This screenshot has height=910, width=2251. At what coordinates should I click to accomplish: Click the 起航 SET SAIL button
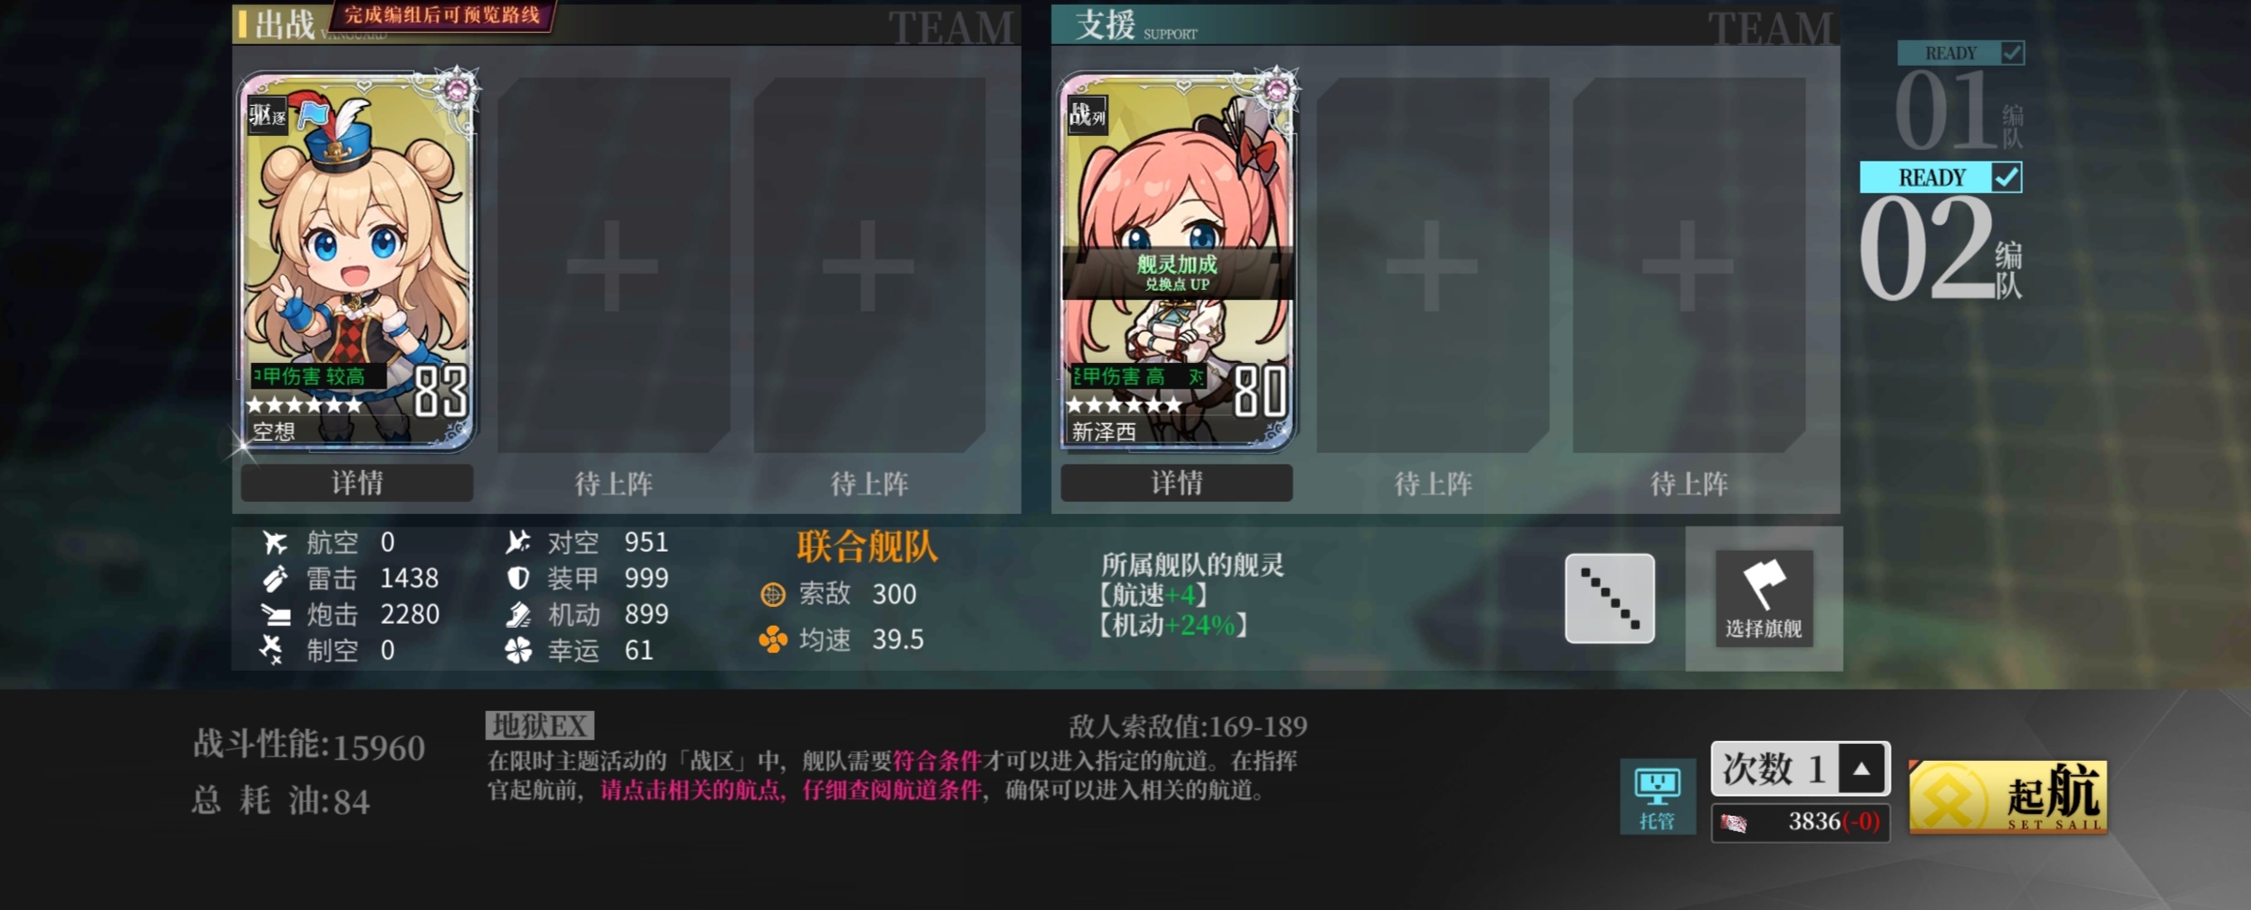(x=2008, y=797)
